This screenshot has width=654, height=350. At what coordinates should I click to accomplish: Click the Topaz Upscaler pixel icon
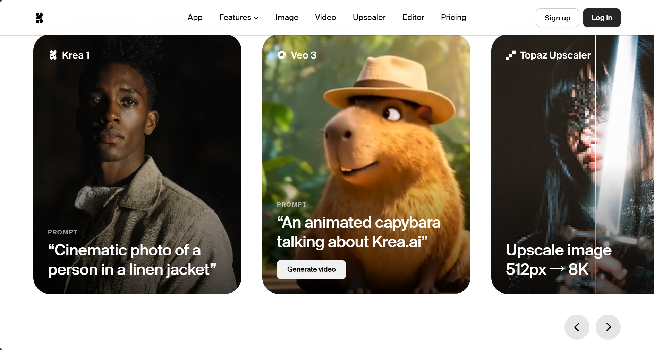pyautogui.click(x=510, y=55)
